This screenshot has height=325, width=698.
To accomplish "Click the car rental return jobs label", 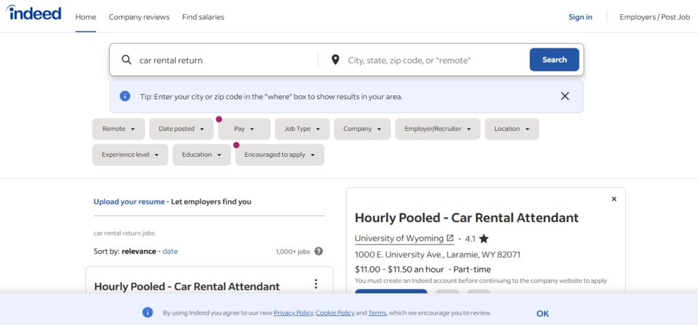I will click(124, 233).
